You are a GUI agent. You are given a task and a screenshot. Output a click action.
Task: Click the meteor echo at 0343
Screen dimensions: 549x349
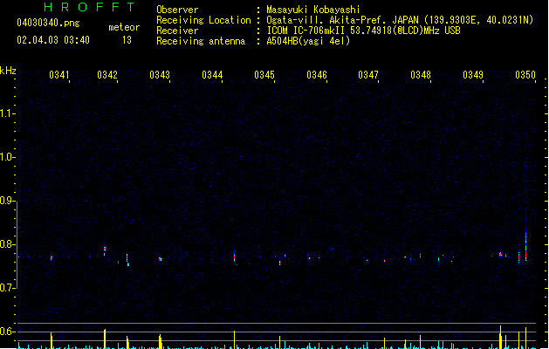(161, 259)
